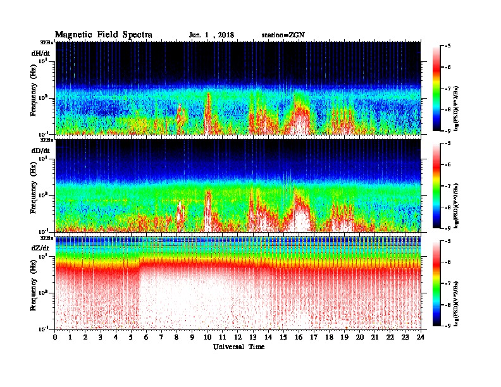The width and height of the screenshot is (501, 387).
Task: Click the hour "15" tick label on the time axis
Action: [283, 337]
